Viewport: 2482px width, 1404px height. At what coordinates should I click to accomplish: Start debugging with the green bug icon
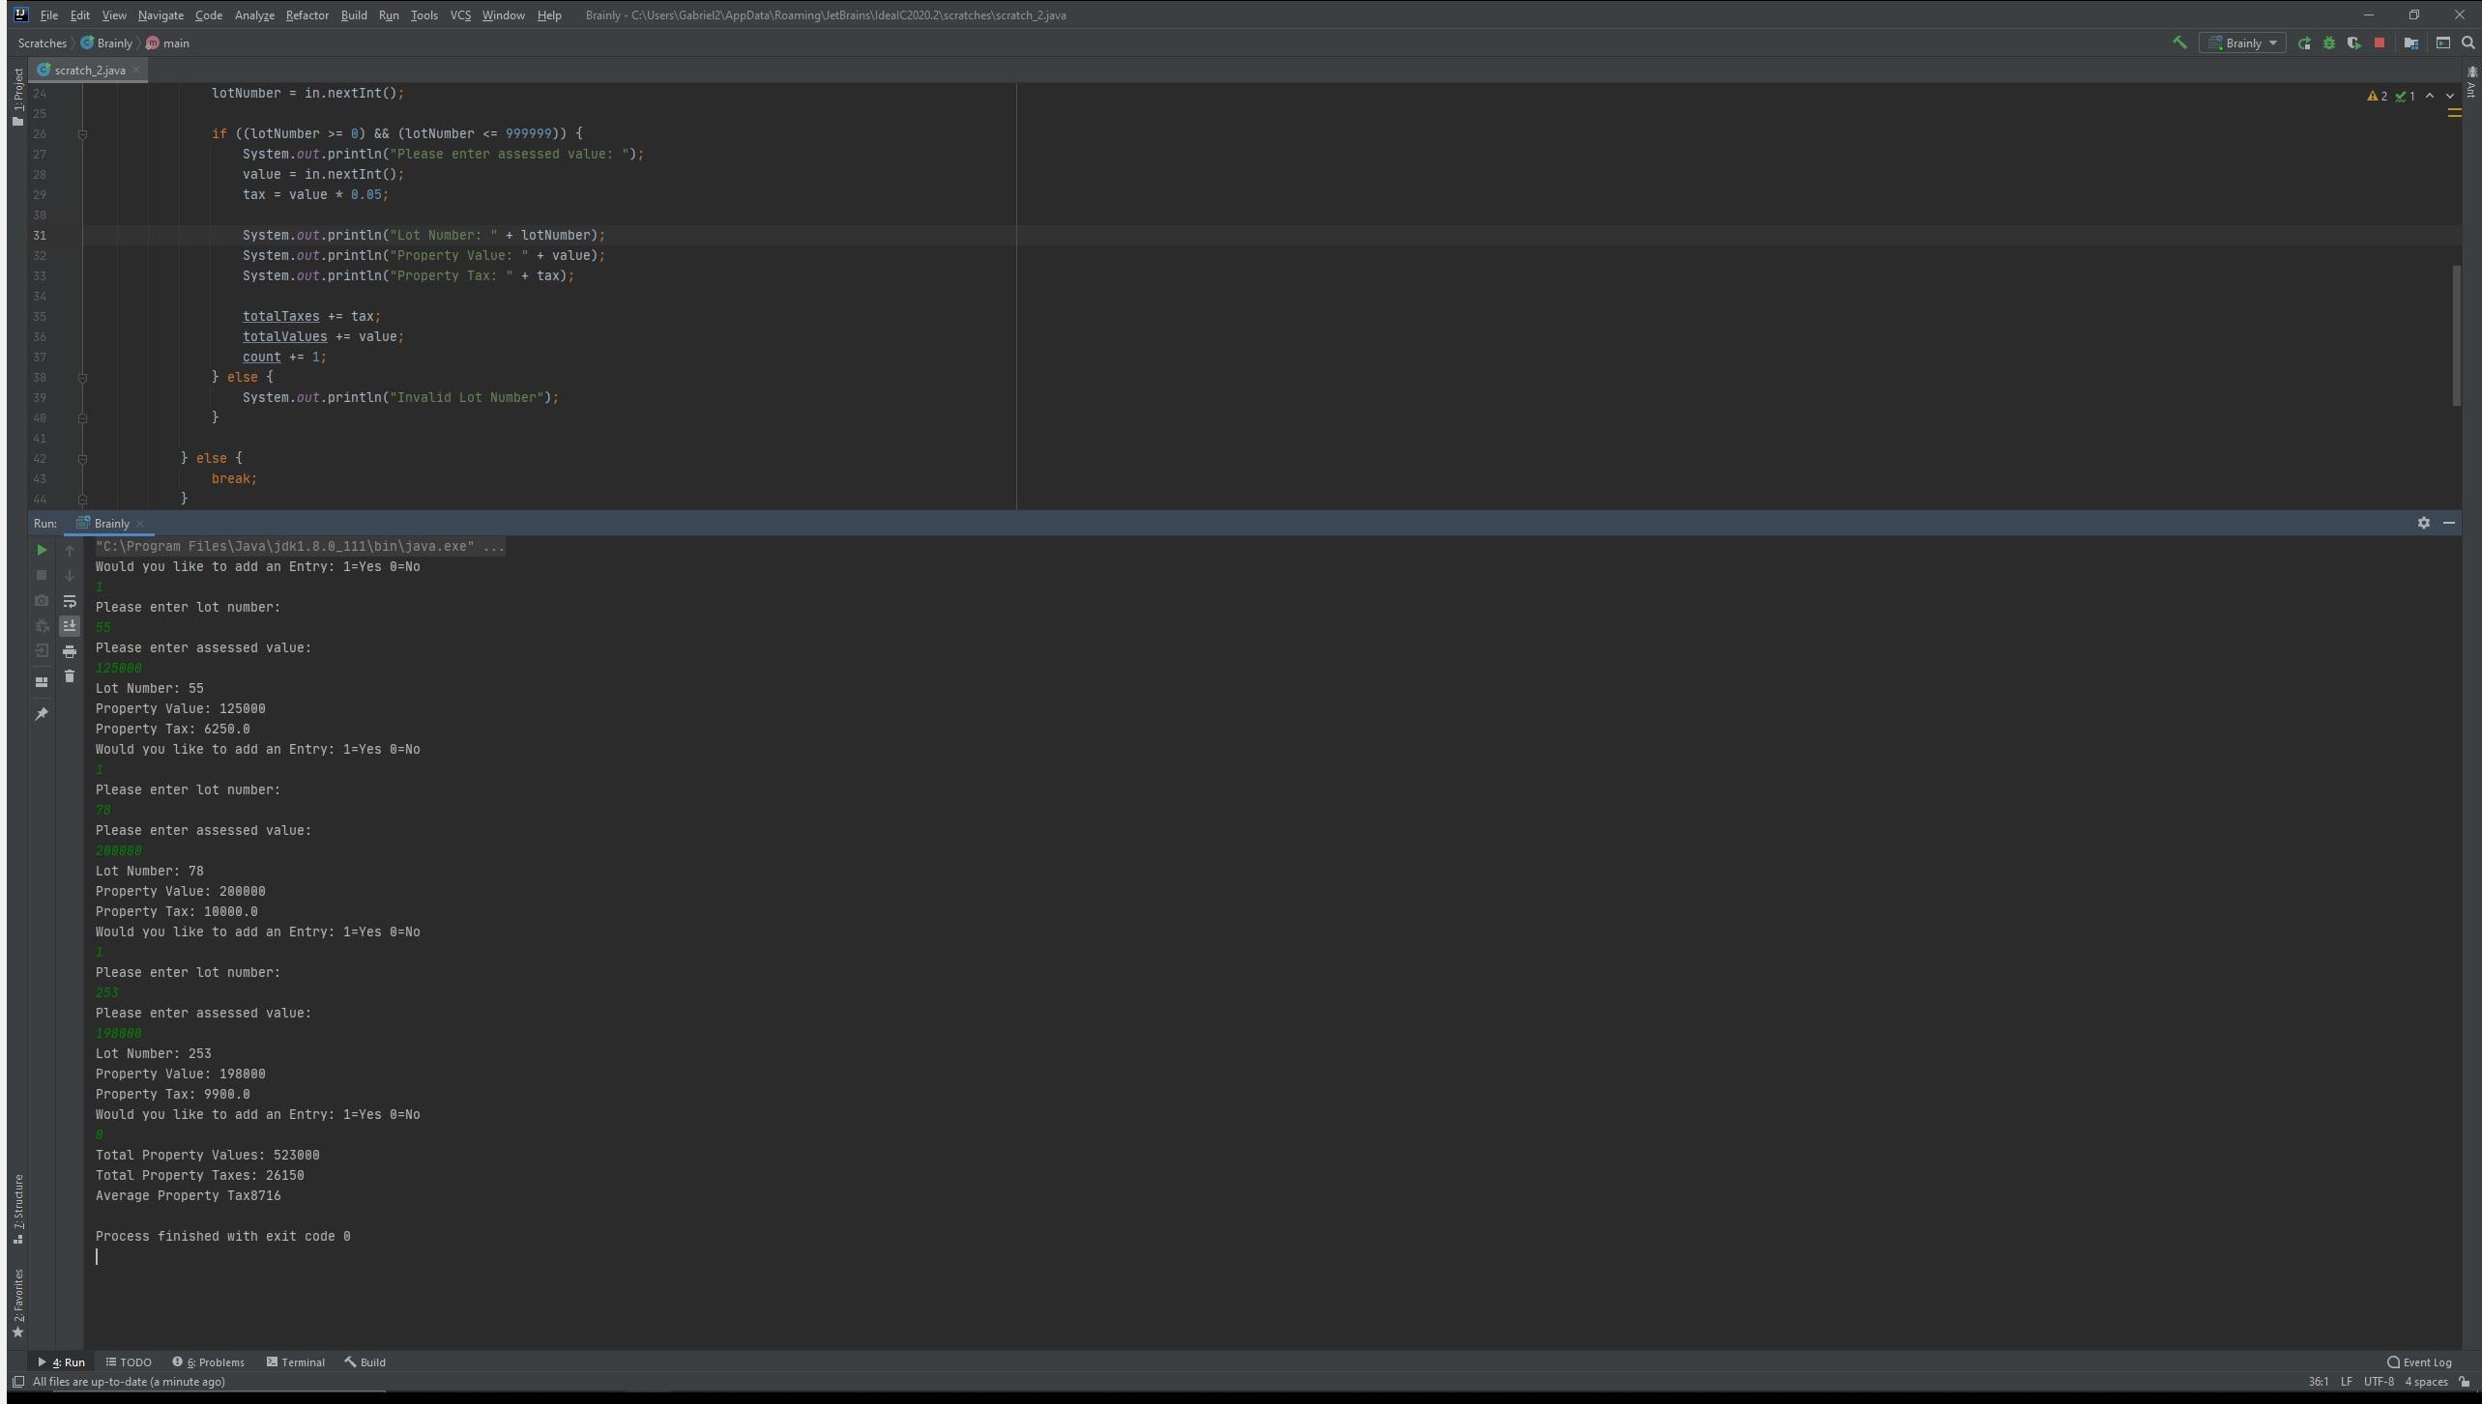pyautogui.click(x=2329, y=43)
